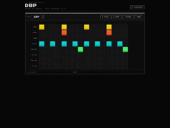
Task: Enable the Open HH pad on step 4
Action: (58, 49)
